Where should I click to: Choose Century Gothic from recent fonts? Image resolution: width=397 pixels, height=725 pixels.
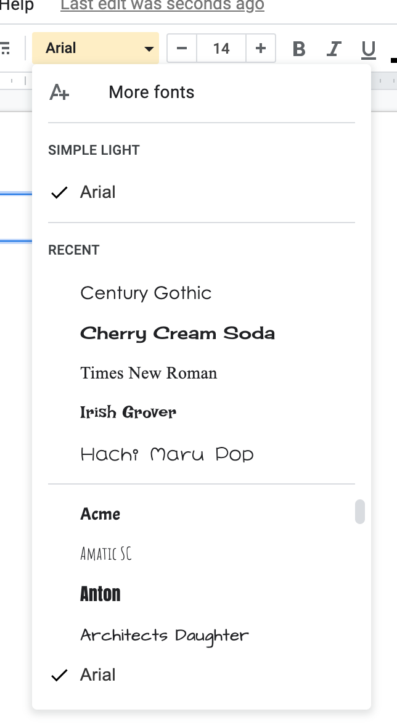pos(146,293)
